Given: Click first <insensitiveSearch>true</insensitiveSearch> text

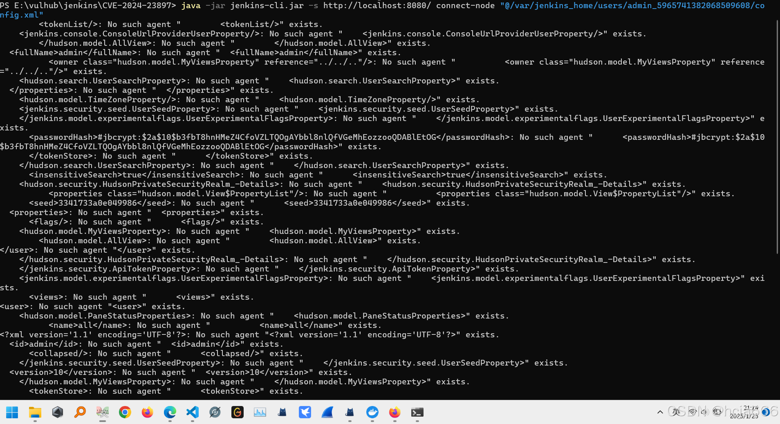Looking at the screenshot, I should [134, 175].
